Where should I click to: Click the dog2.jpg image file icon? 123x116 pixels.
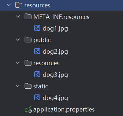(37, 51)
